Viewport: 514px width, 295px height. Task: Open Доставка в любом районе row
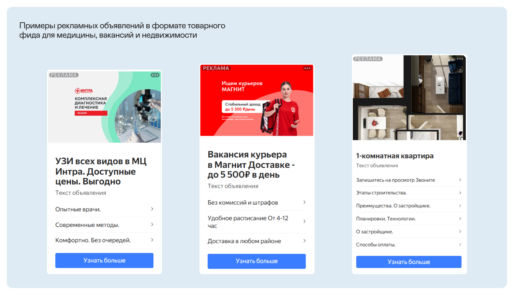(257, 241)
